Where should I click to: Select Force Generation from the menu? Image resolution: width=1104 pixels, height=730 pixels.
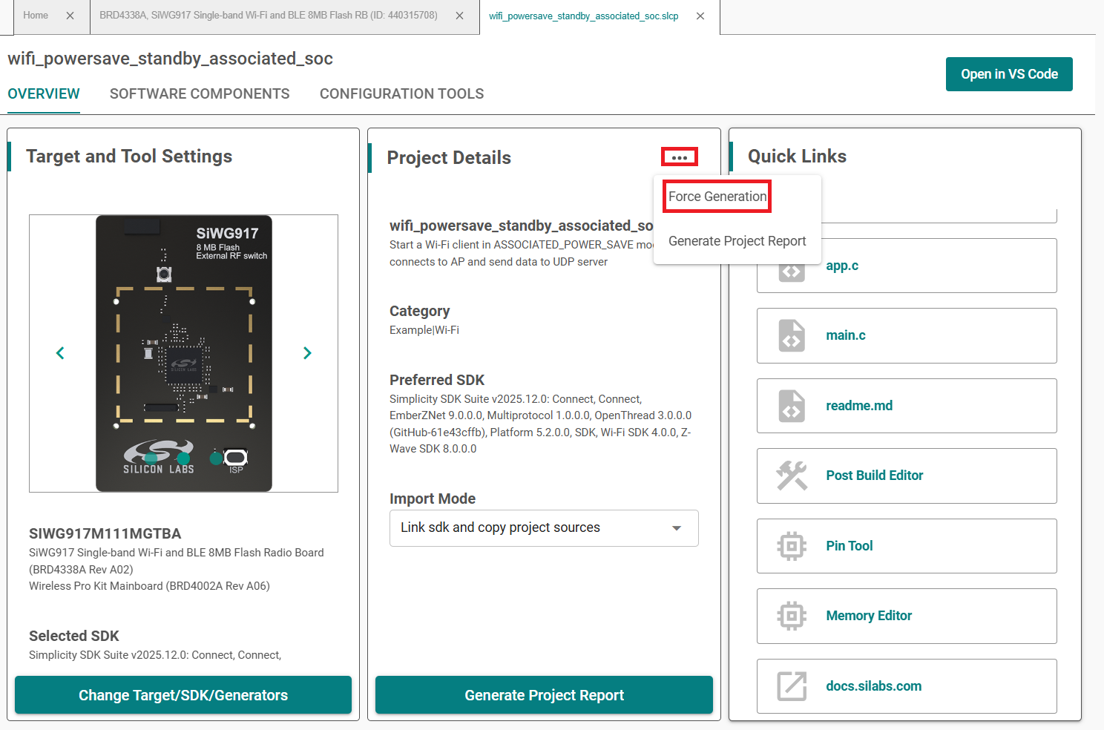[x=717, y=197]
